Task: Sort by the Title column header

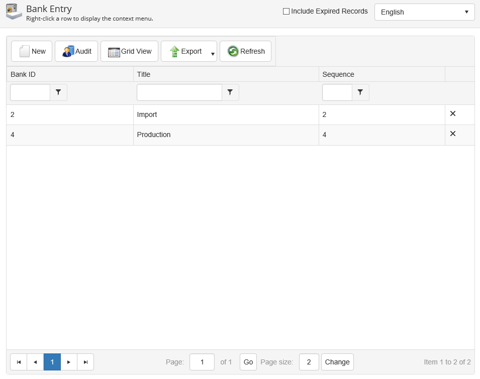Action: coord(144,74)
